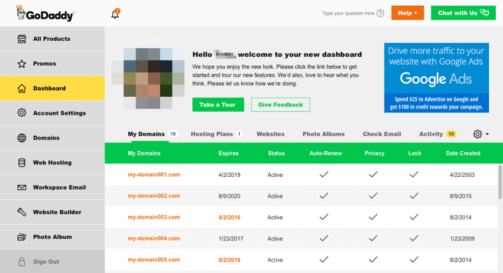Click the Sign Out lock icon
This screenshot has height=273, width=503.
point(22,261)
